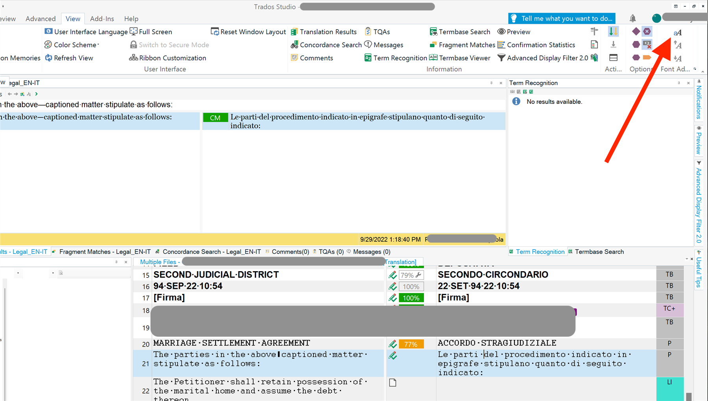Switch to the Advanced ribbon tab
The image size is (708, 401).
(x=41, y=18)
